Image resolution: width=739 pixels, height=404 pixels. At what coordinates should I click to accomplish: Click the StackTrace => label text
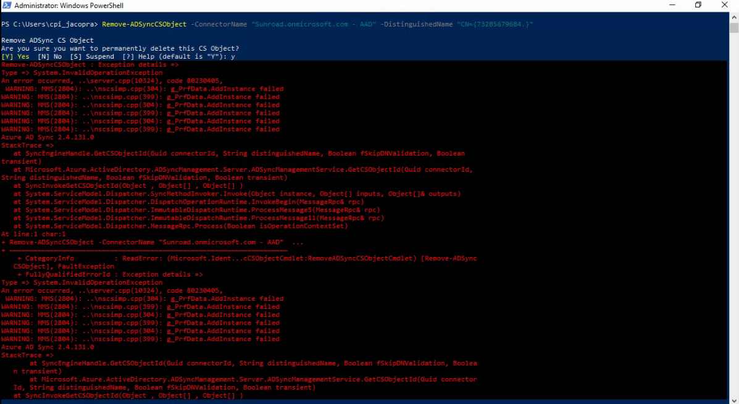tap(27, 145)
